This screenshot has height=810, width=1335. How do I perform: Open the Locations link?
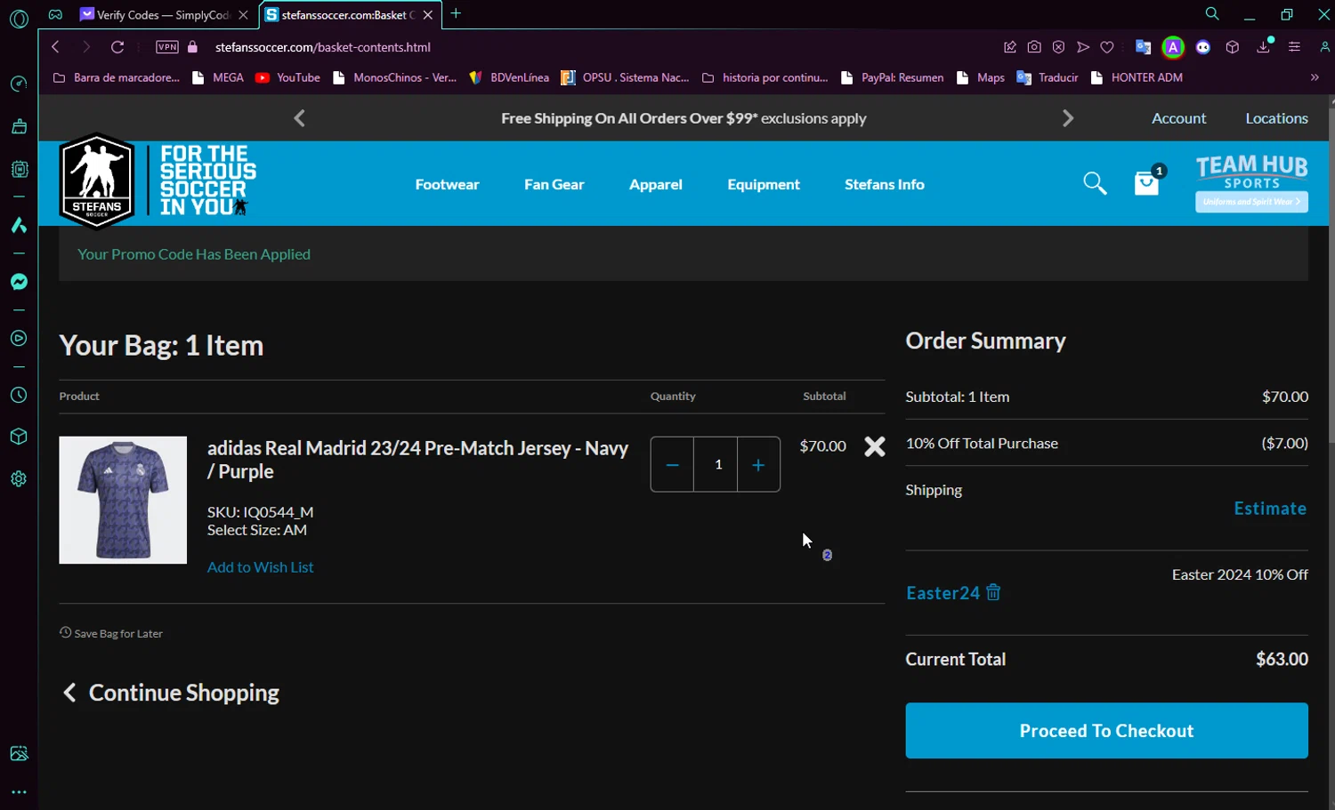(x=1276, y=118)
